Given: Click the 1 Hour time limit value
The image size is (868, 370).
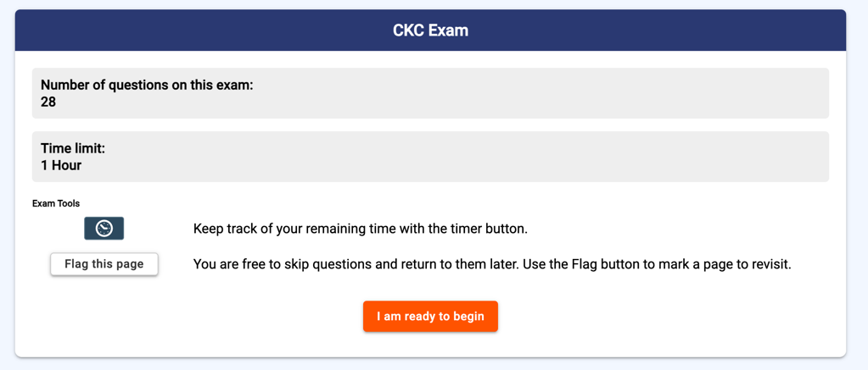Looking at the screenshot, I should [61, 165].
